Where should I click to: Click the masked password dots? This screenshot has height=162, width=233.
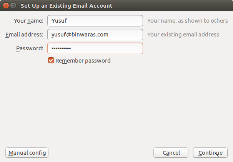click(61, 48)
